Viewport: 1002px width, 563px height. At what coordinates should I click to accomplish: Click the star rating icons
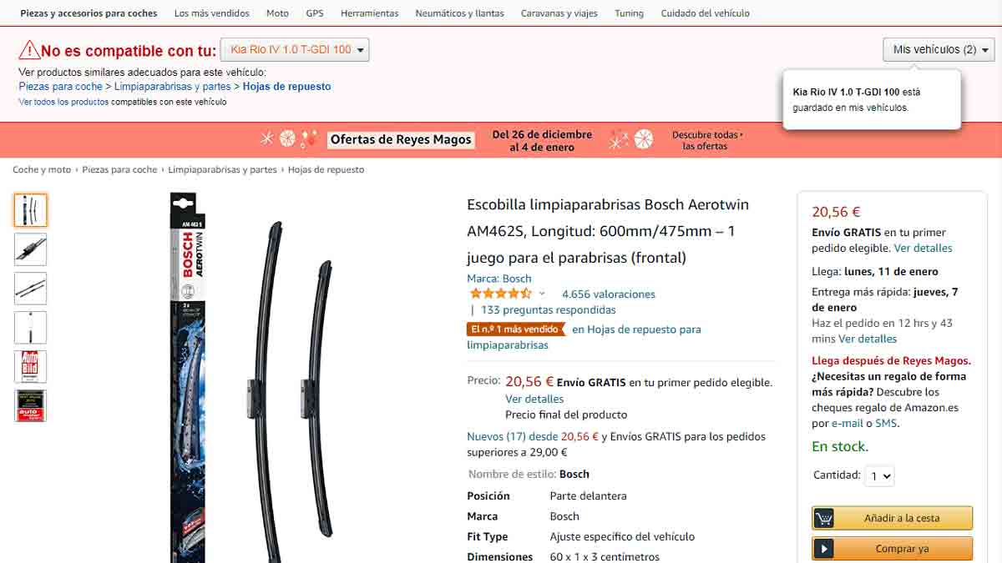500,294
